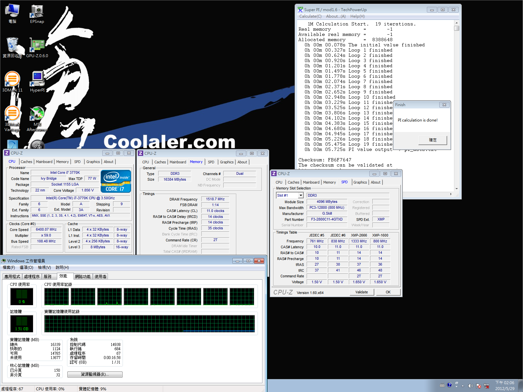This screenshot has width=523, height=392.
Task: Click the Super PI title bar icon
Action: [300, 9]
